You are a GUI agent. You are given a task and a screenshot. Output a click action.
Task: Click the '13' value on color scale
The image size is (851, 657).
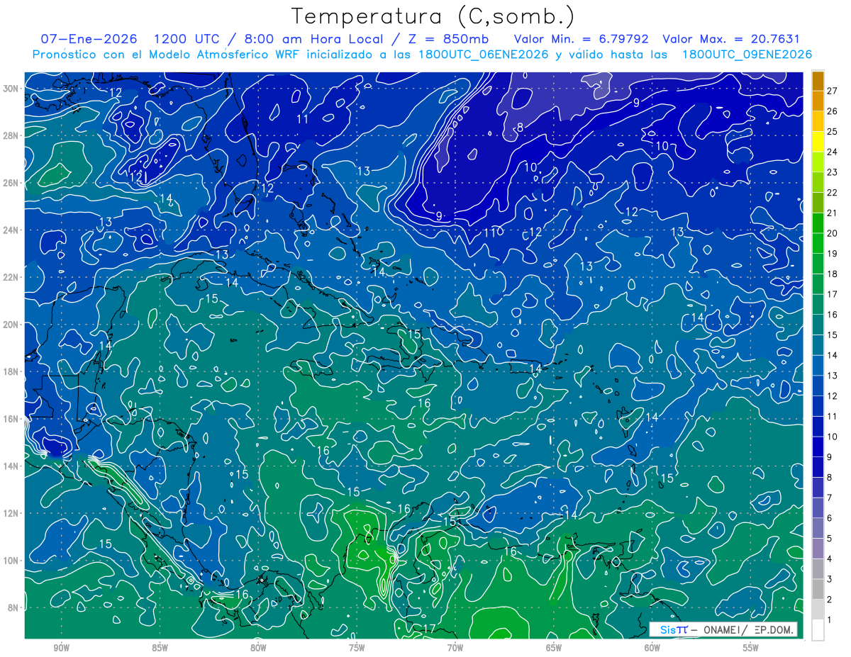point(833,376)
